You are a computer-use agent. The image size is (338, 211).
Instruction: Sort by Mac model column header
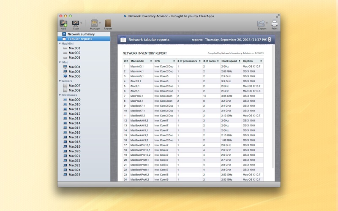[x=141, y=61]
